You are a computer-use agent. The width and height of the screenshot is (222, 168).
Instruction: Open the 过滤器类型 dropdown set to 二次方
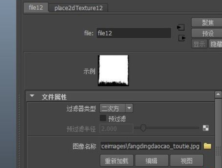116,108
